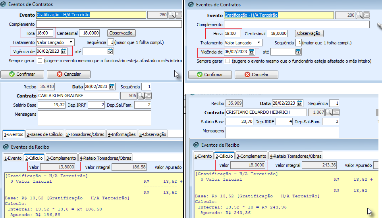Screen dimensions: 382x218
Task: Click Salário Base field 20,70
Action: tap(239, 121)
